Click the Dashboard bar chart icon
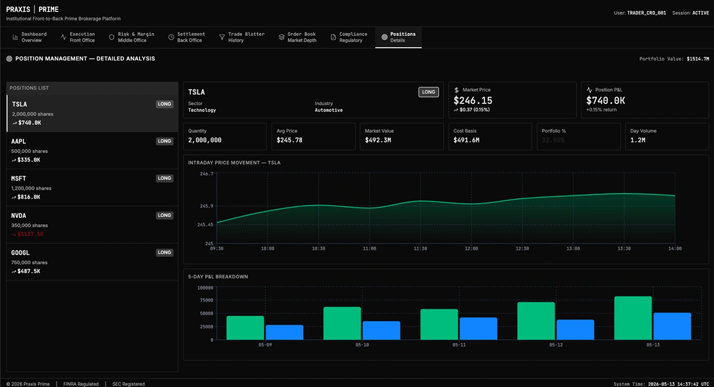Image resolution: width=714 pixels, height=387 pixels. point(15,37)
